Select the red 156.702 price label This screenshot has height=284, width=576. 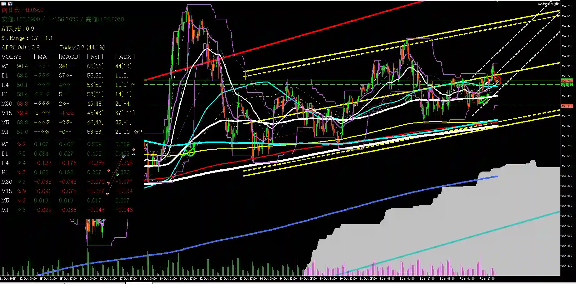pos(567,81)
